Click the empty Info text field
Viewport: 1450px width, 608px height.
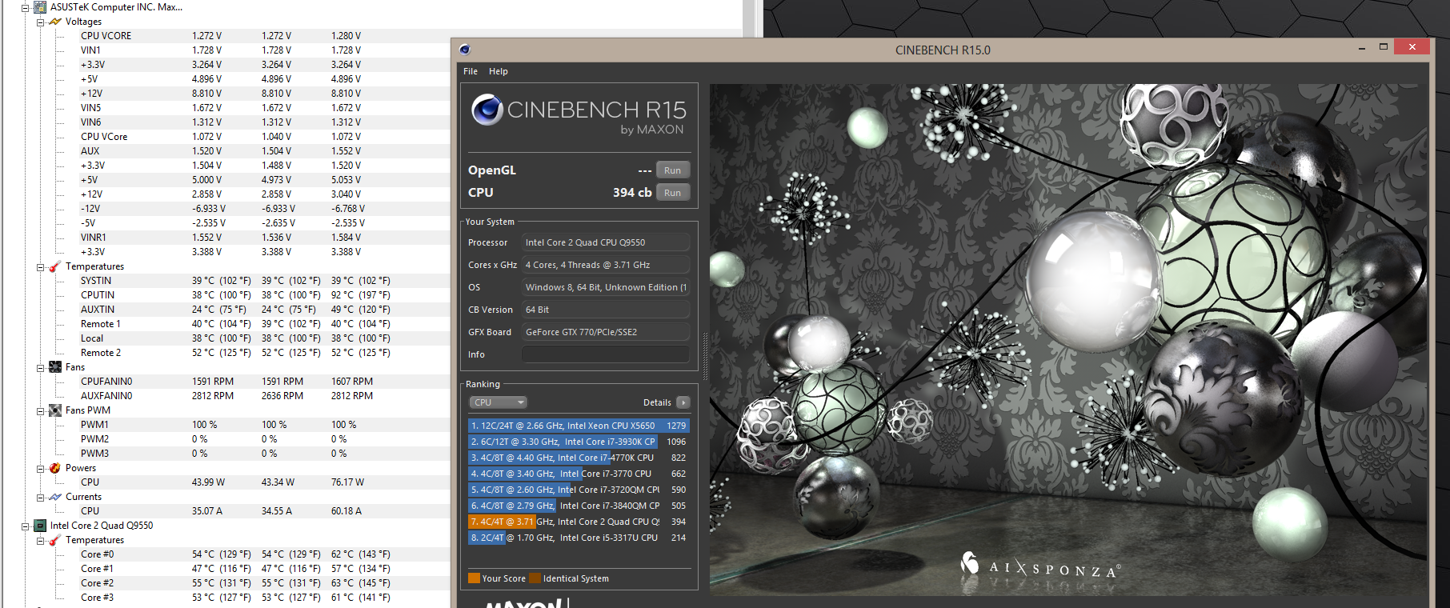pyautogui.click(x=605, y=354)
